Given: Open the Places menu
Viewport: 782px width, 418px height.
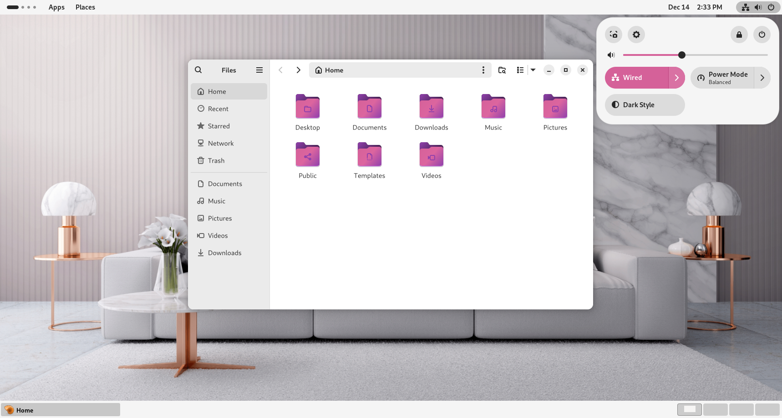Looking at the screenshot, I should (x=85, y=7).
